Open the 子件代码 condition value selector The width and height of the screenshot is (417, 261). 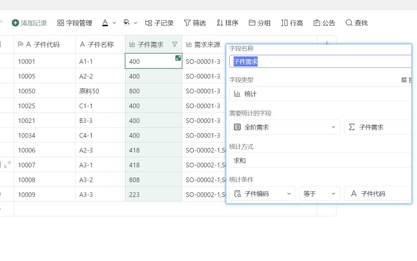click(x=377, y=193)
